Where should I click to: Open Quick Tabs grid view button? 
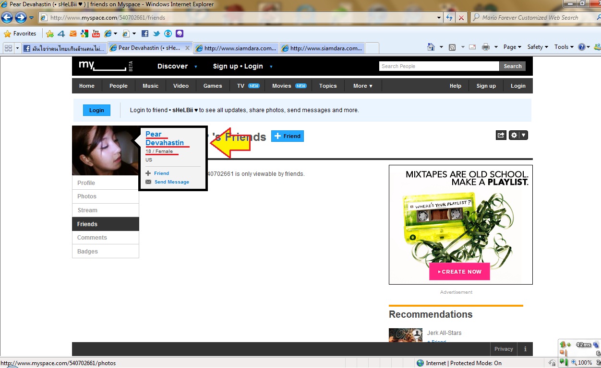tap(8, 48)
